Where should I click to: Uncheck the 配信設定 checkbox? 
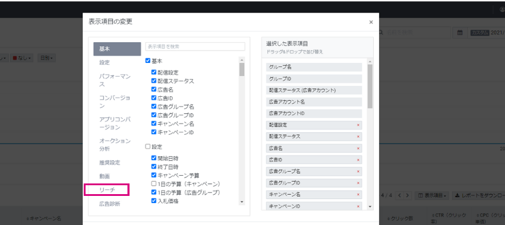154,72
